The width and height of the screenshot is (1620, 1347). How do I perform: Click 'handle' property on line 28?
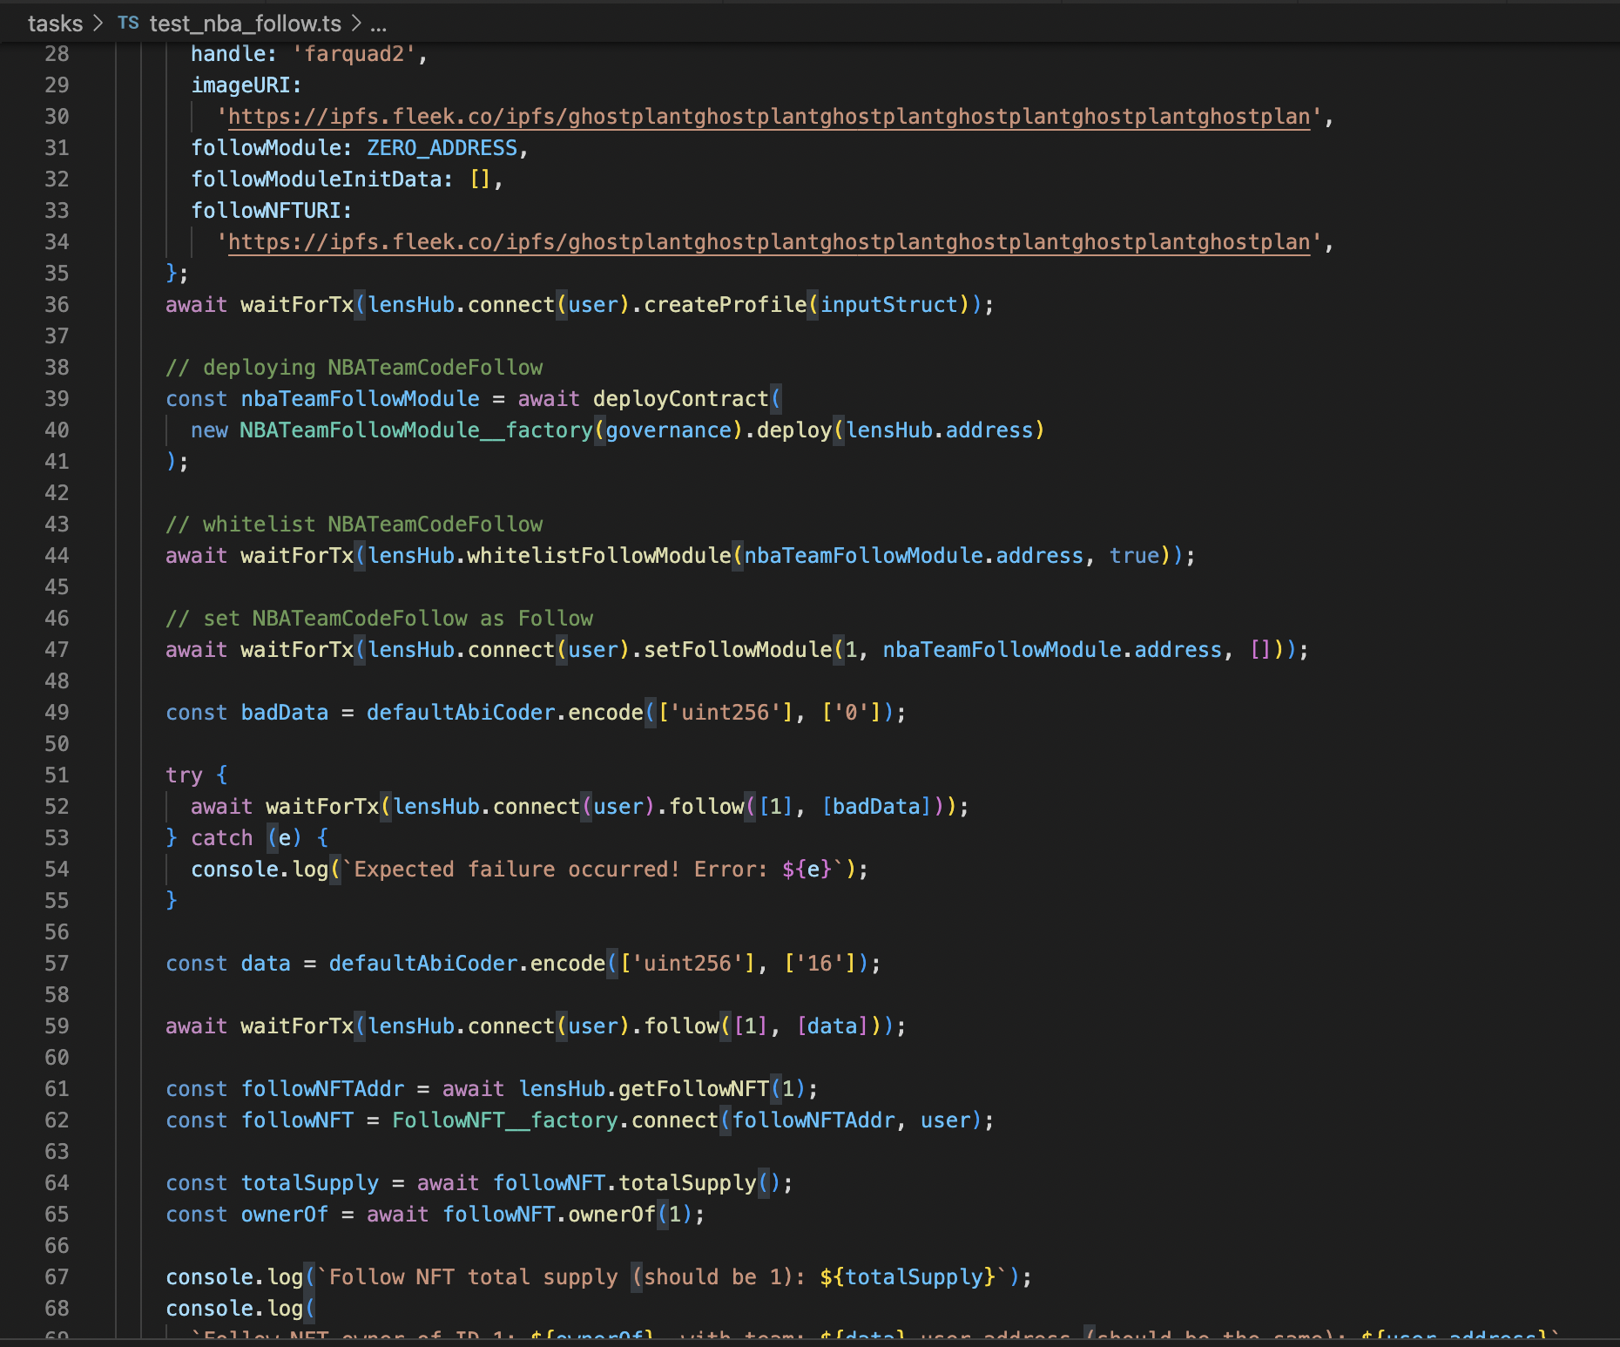[x=228, y=54]
